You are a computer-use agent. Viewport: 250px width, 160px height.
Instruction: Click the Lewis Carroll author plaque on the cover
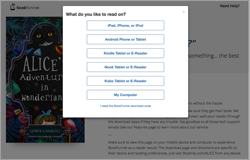coord(45,131)
